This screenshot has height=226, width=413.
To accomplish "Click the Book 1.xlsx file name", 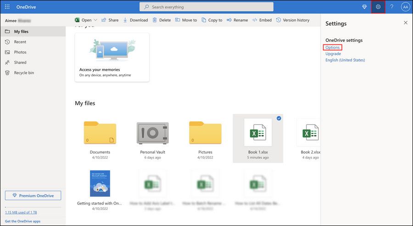I will 258,152.
